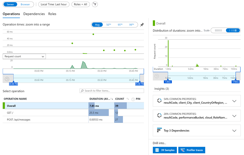Click the count value 39
244x155 pixels.
click(117, 106)
